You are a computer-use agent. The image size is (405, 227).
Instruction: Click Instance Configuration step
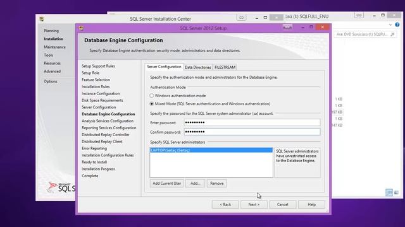(x=101, y=94)
